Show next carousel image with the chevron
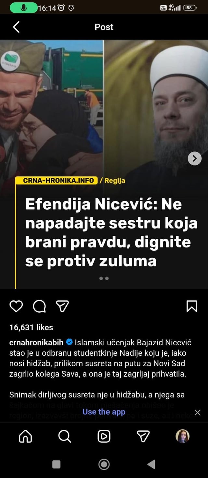This screenshot has width=208, height=478. (195, 158)
